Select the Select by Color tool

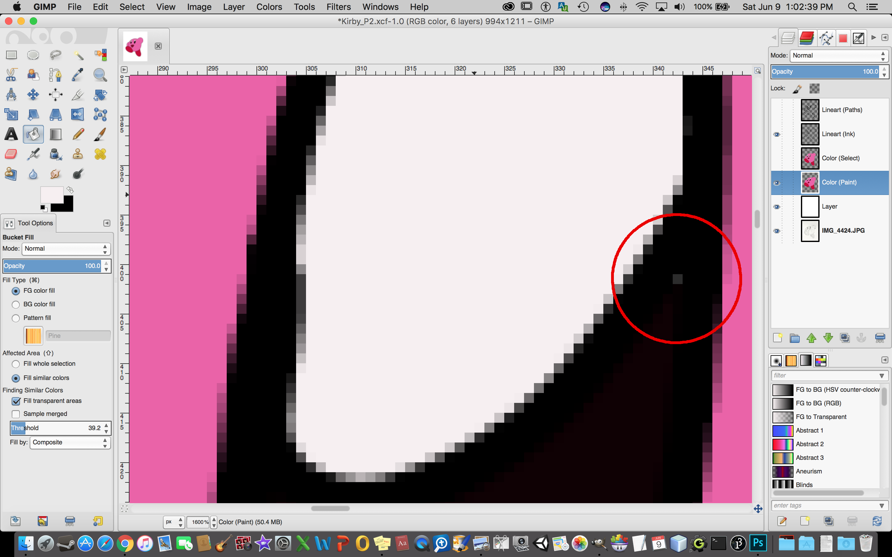click(100, 55)
